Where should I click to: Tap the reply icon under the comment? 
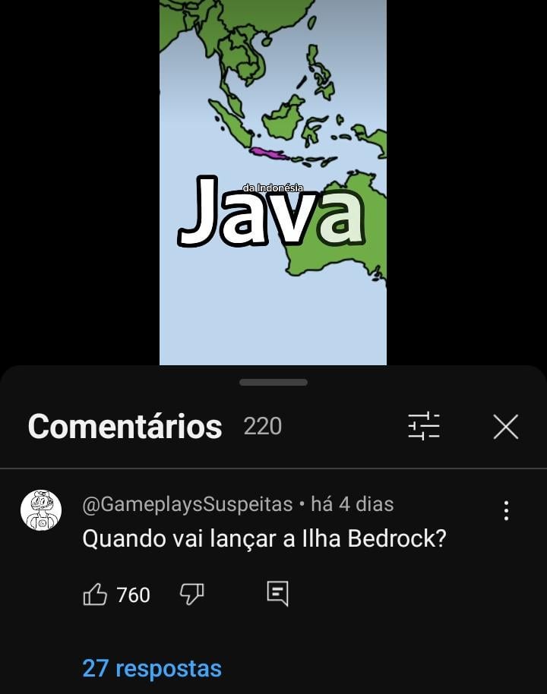pyautogui.click(x=278, y=594)
